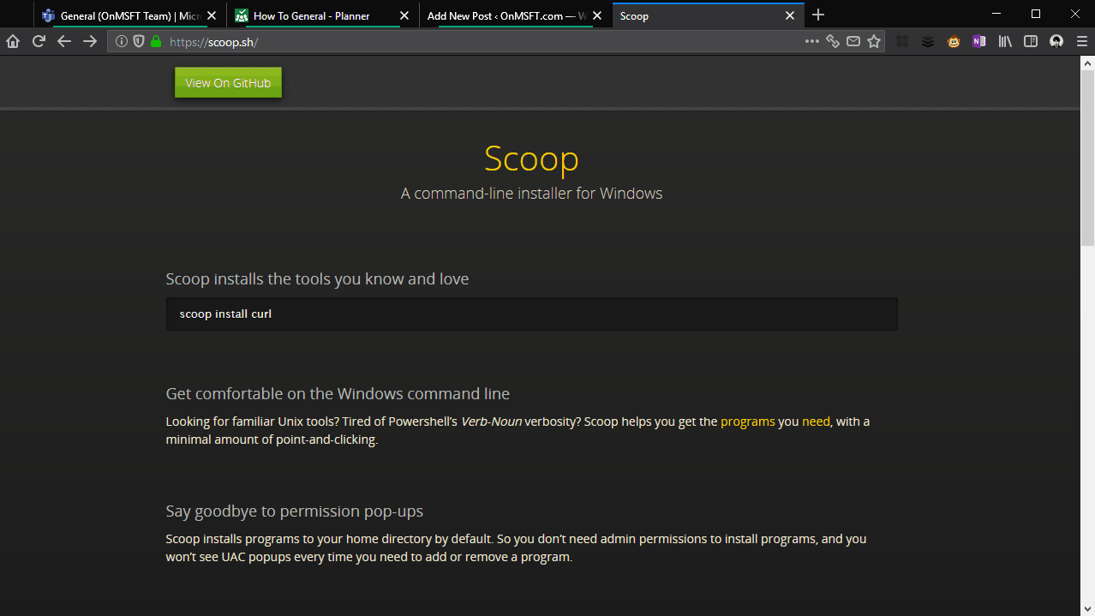Click 'Say goodbye to permission pop-ups' heading

tap(295, 511)
